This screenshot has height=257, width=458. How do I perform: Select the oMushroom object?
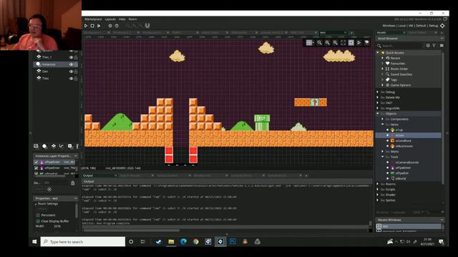click(404, 146)
